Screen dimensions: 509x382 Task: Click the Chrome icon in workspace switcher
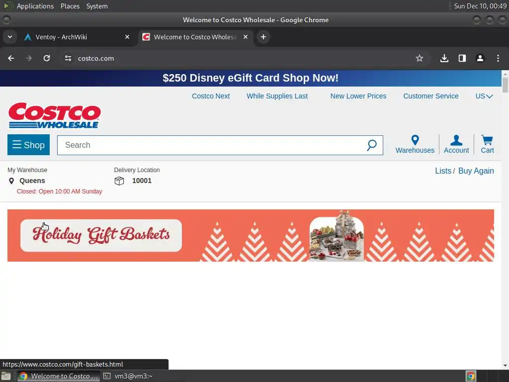pyautogui.click(x=471, y=376)
